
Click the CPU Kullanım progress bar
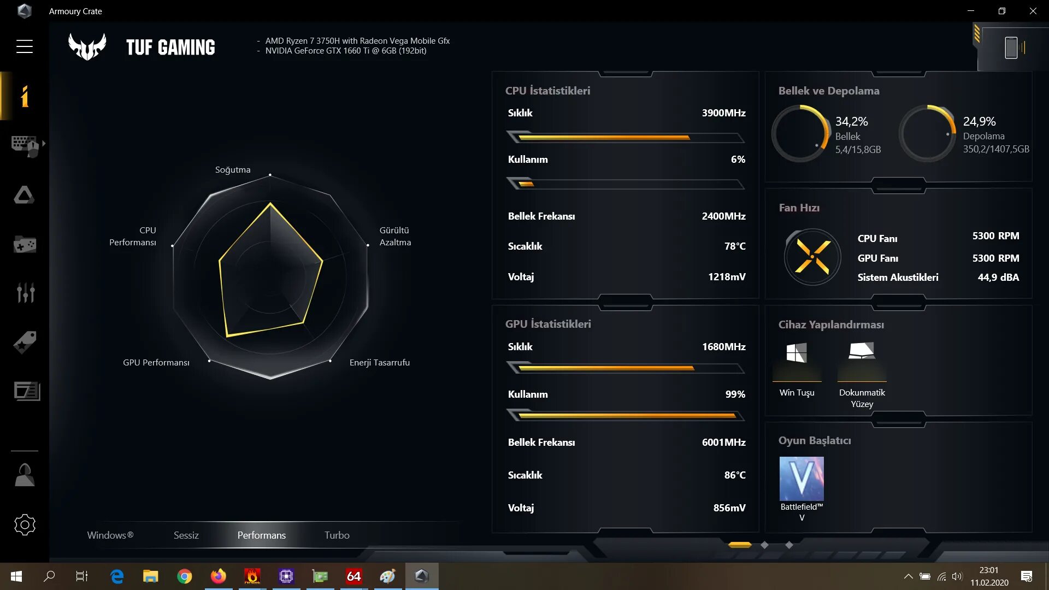coord(626,184)
